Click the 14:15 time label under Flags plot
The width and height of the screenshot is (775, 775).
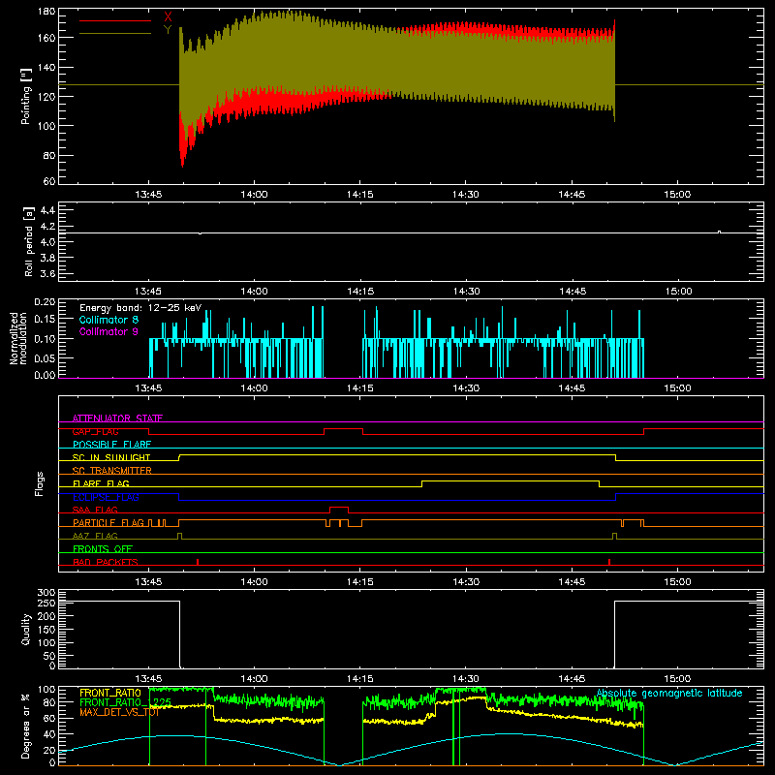coord(359,582)
